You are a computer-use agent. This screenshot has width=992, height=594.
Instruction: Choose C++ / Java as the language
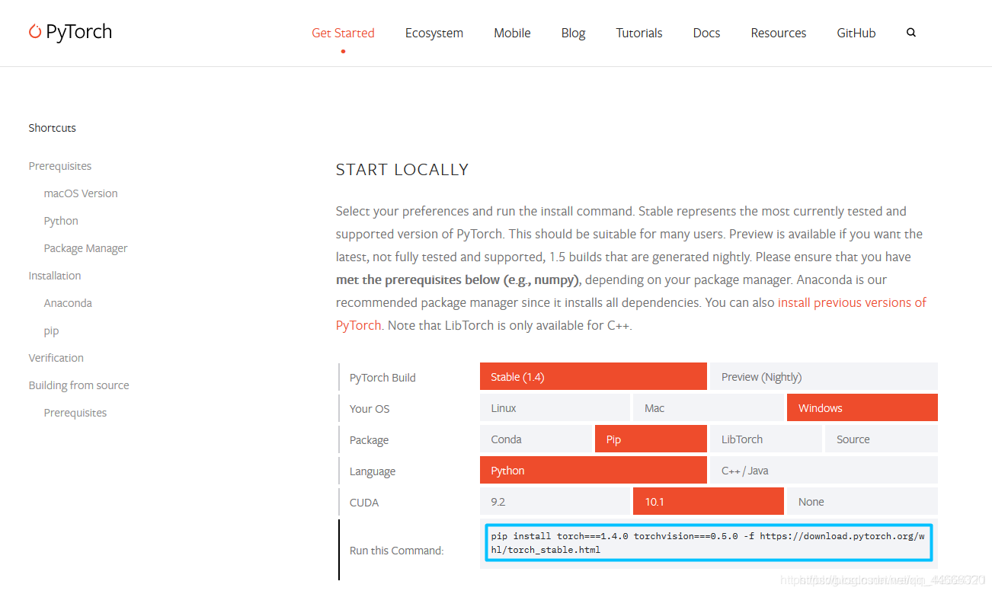click(x=824, y=471)
